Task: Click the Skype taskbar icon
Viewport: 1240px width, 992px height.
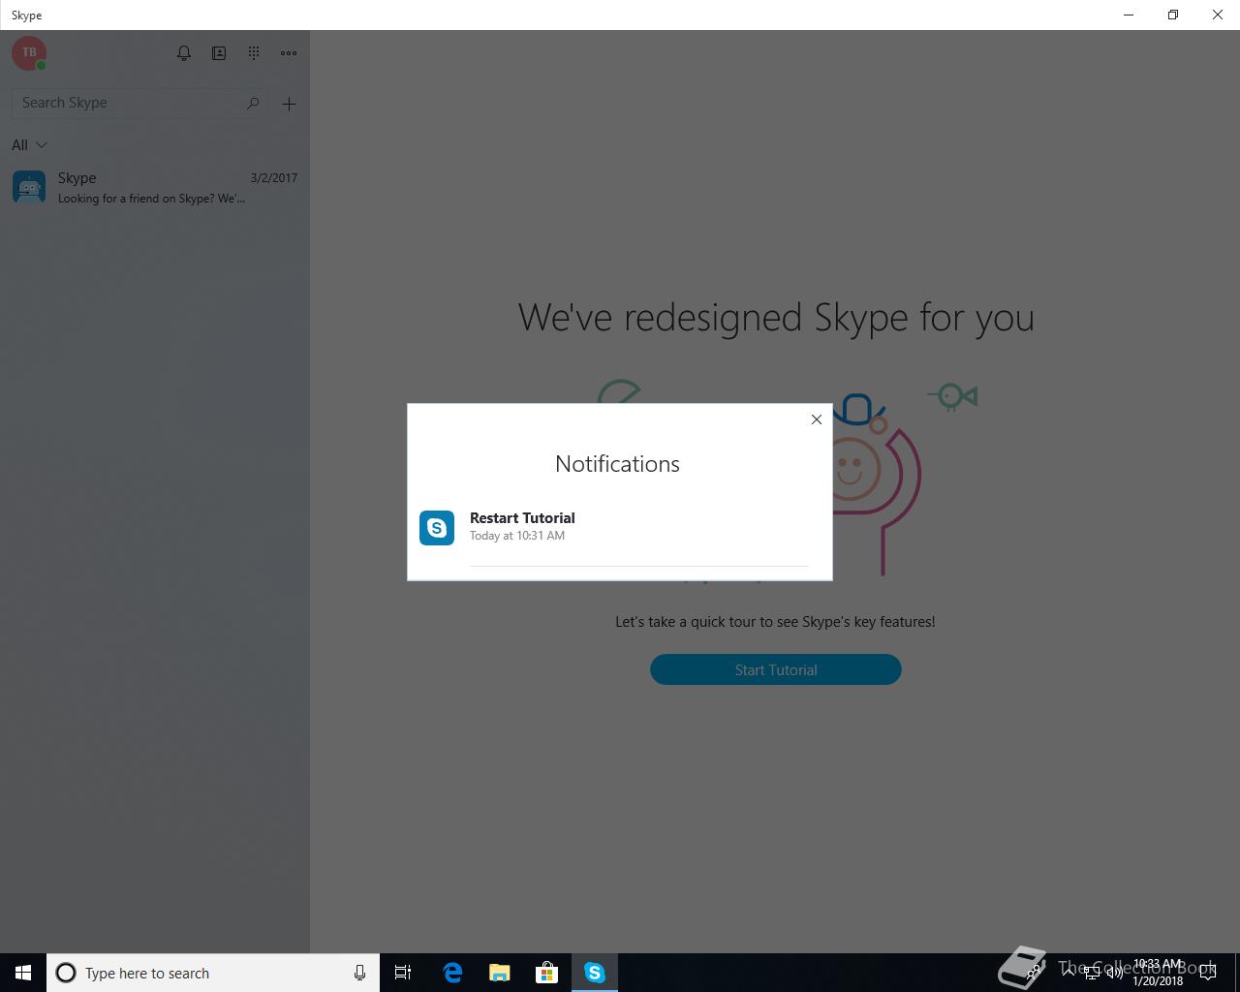Action: pos(595,973)
